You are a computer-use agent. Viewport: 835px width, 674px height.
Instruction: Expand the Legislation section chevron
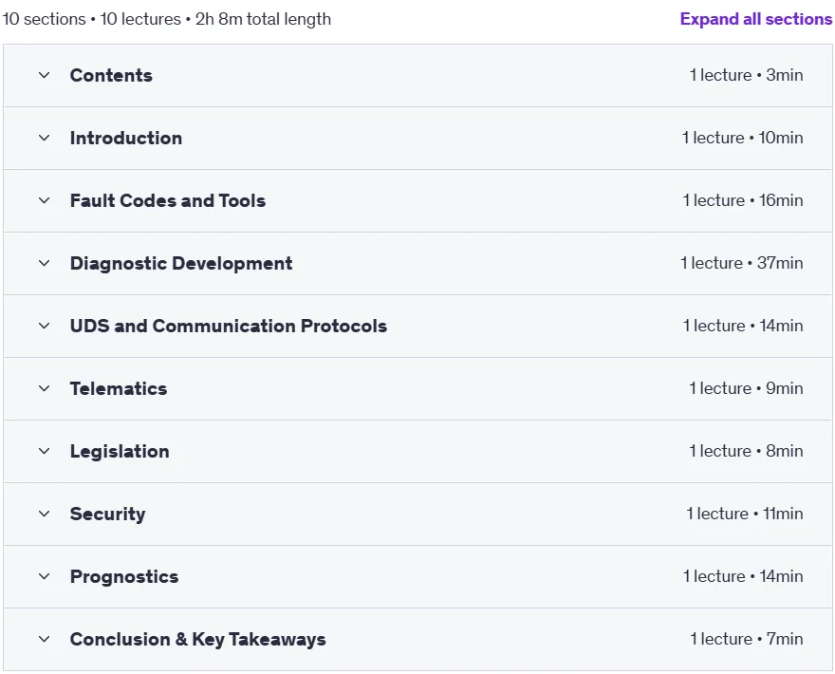click(x=45, y=451)
